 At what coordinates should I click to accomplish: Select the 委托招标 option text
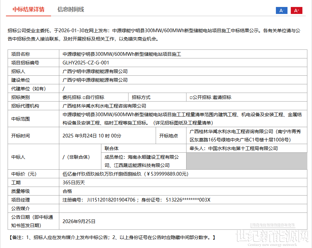tap(72, 97)
